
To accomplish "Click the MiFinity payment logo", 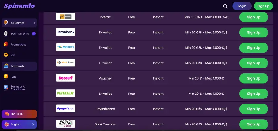I will (65, 47).
